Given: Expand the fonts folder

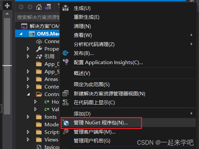Looking at the screenshot, I should point(28,117).
